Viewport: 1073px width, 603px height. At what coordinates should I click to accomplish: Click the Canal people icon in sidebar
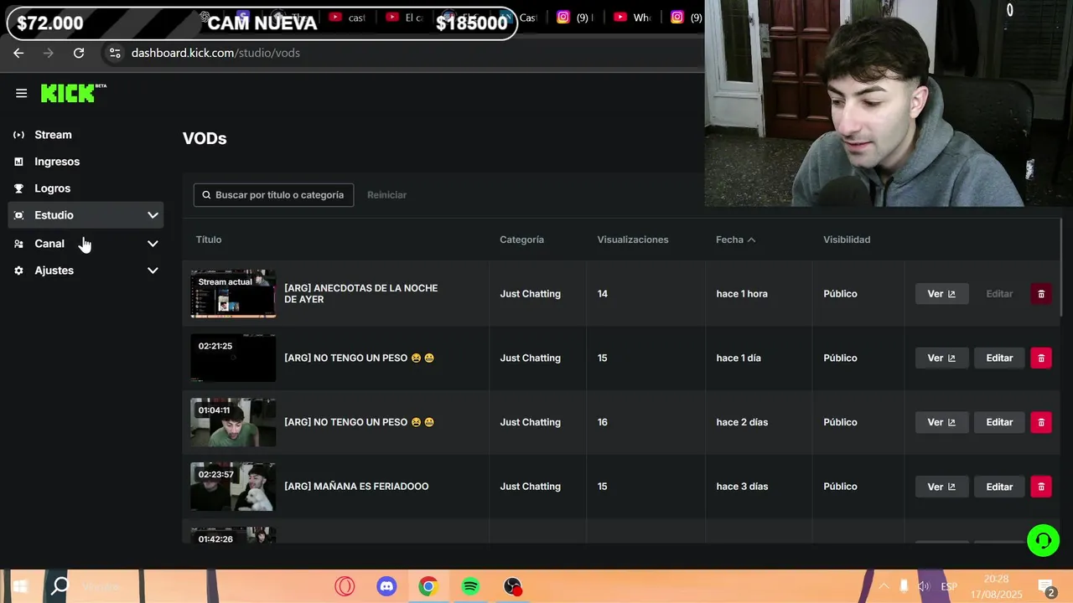pos(18,244)
